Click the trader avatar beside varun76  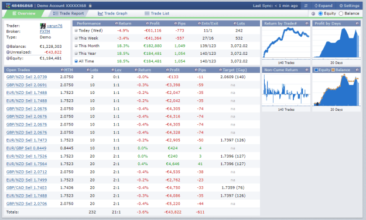43,26
